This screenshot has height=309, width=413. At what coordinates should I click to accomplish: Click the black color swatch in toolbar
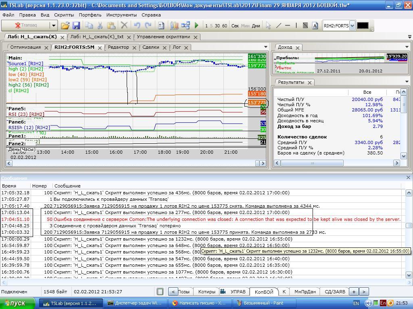tap(363, 25)
